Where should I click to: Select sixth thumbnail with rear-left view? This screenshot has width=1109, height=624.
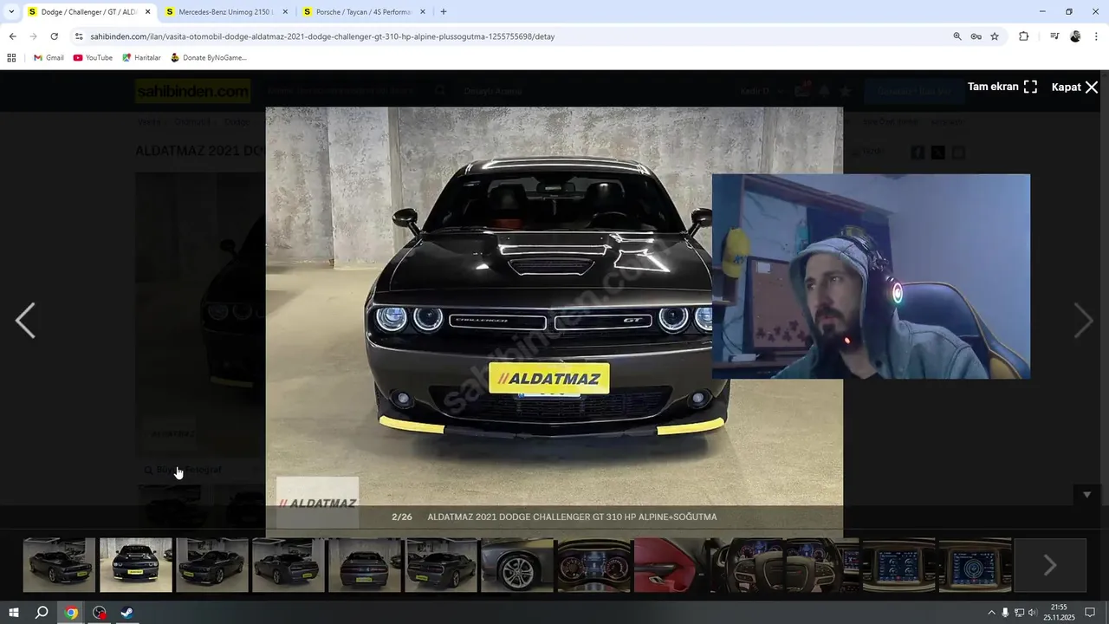pos(440,565)
